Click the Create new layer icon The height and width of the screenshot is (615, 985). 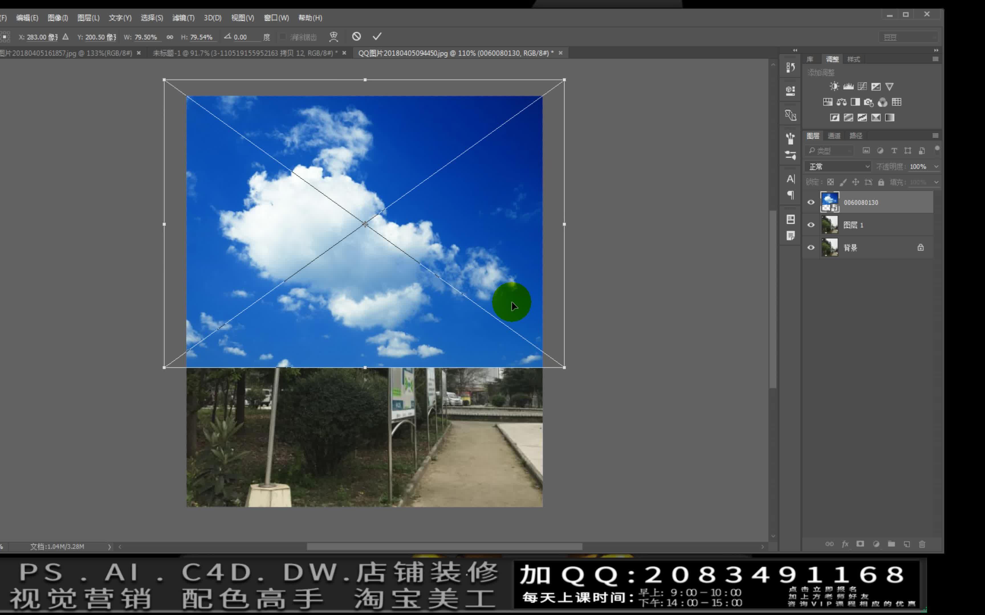pyautogui.click(x=907, y=544)
